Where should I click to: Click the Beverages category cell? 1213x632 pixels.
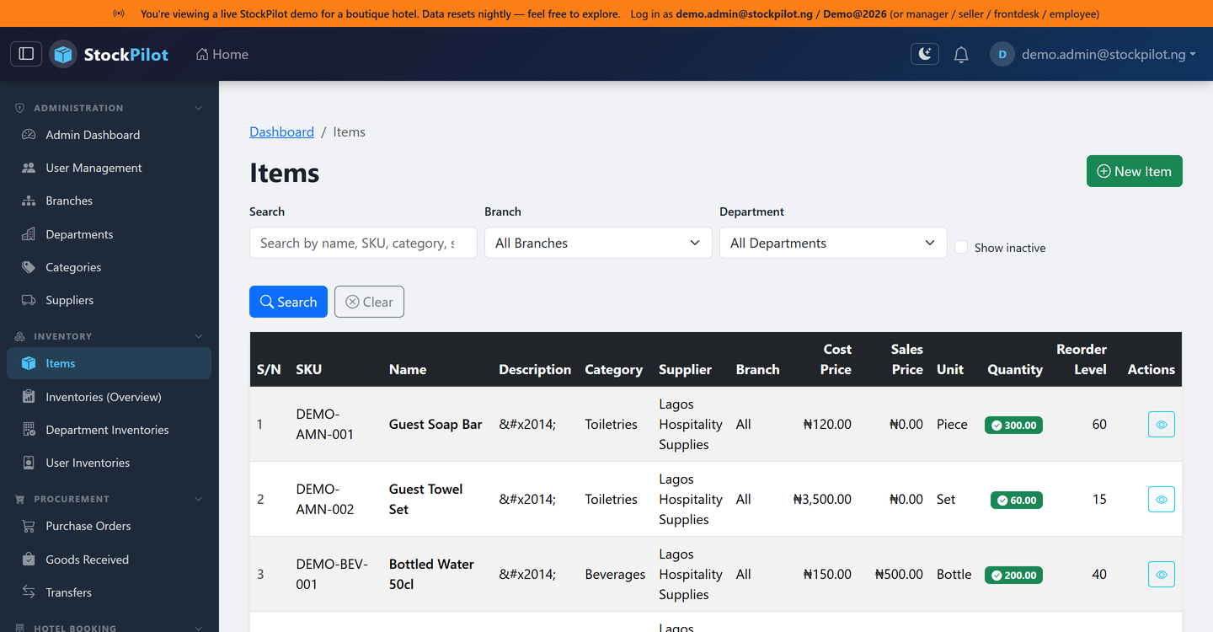coord(615,575)
